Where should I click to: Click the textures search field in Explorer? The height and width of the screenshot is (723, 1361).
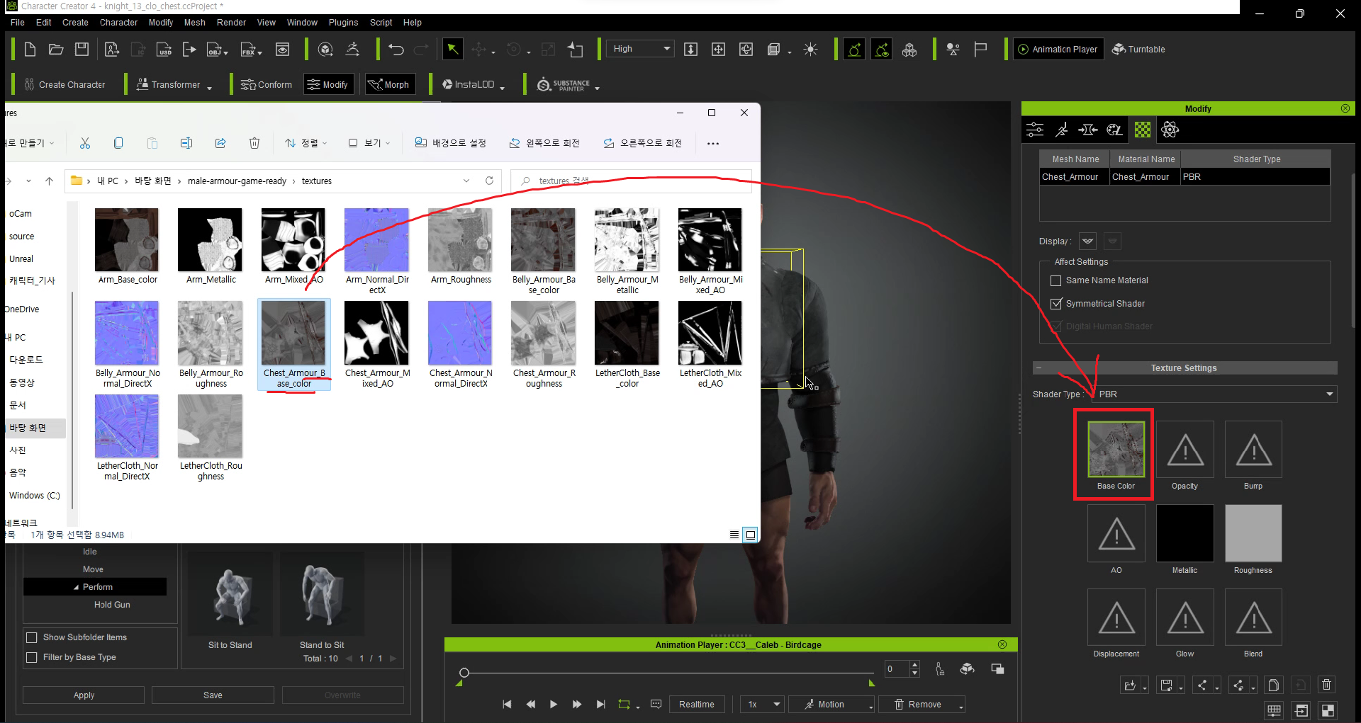pos(631,181)
